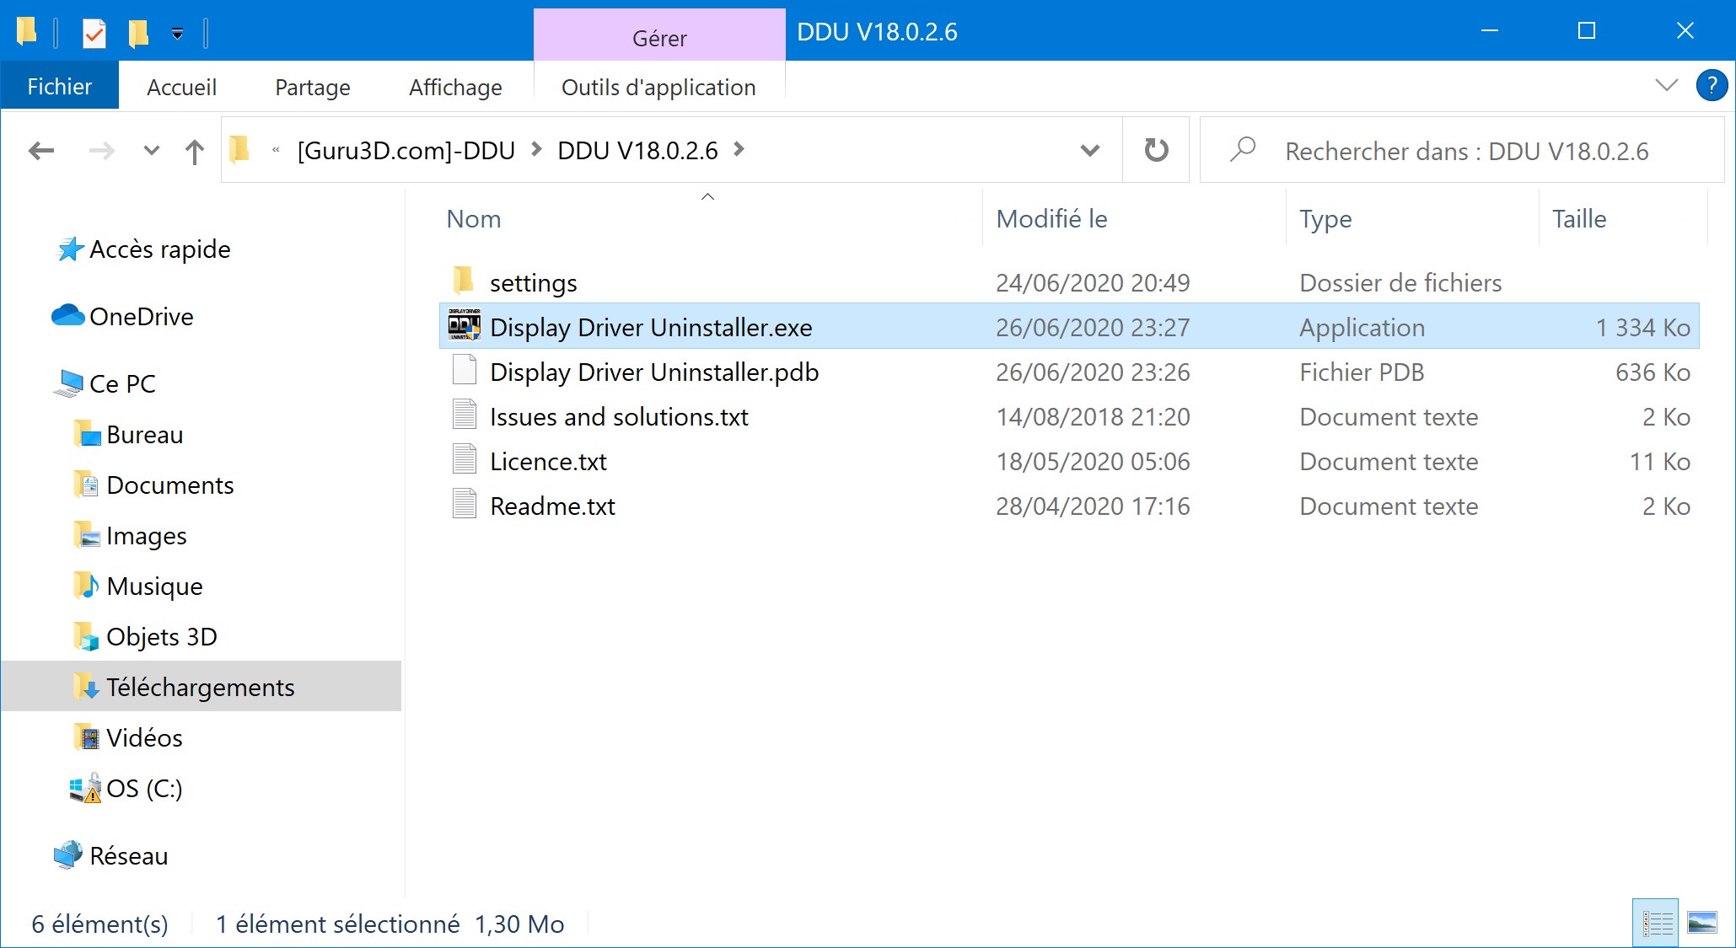
Task: Select the Readme.txt file icon
Action: pos(464,505)
